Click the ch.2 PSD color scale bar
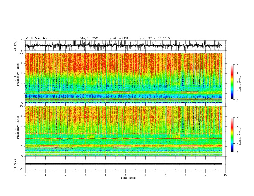The image size is (254, 196). tap(232, 135)
